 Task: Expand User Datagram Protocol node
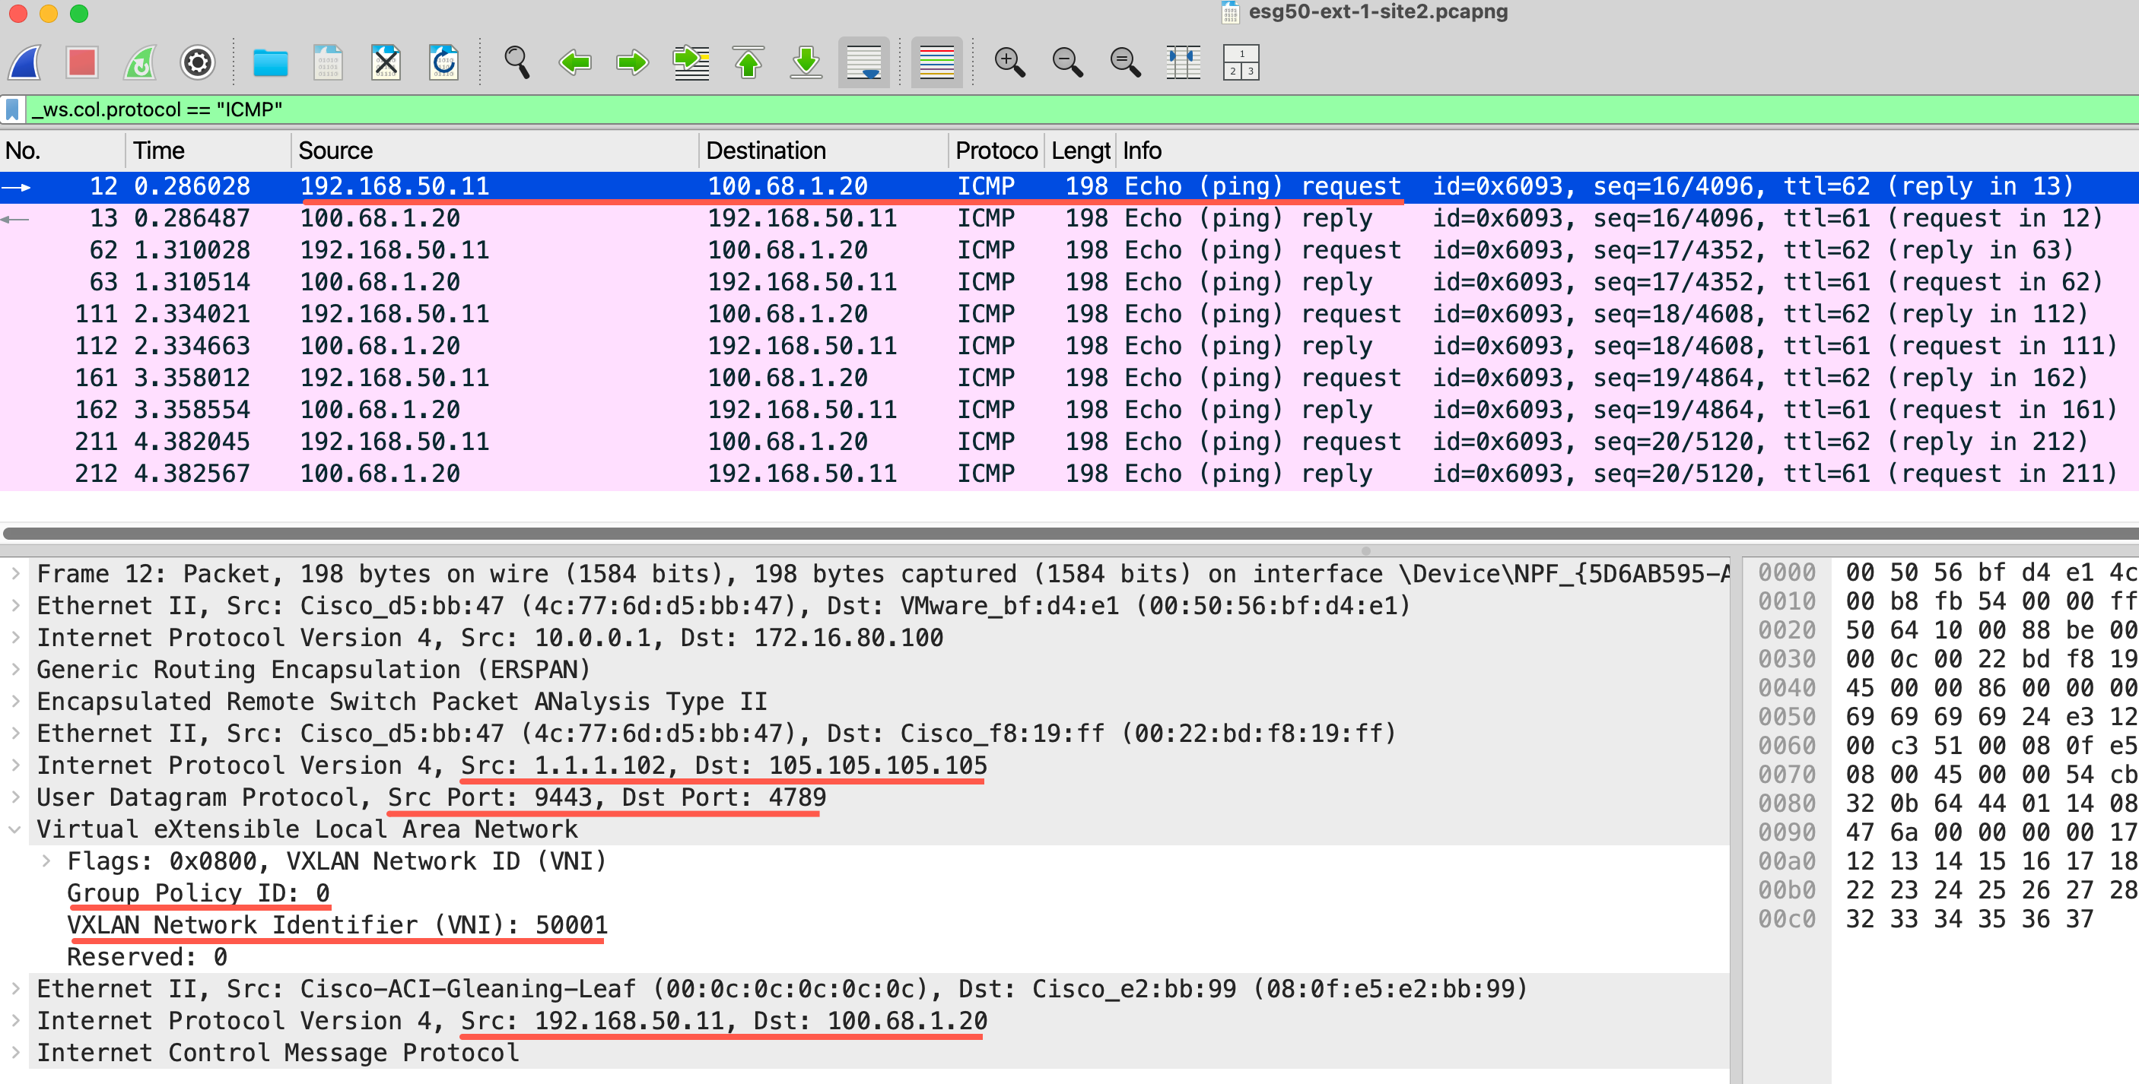pos(15,797)
